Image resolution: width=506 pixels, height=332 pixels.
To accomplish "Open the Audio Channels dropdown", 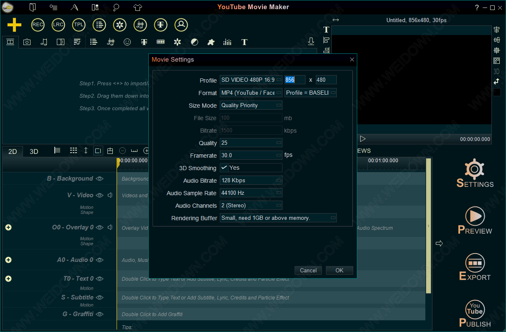I will 251,205.
